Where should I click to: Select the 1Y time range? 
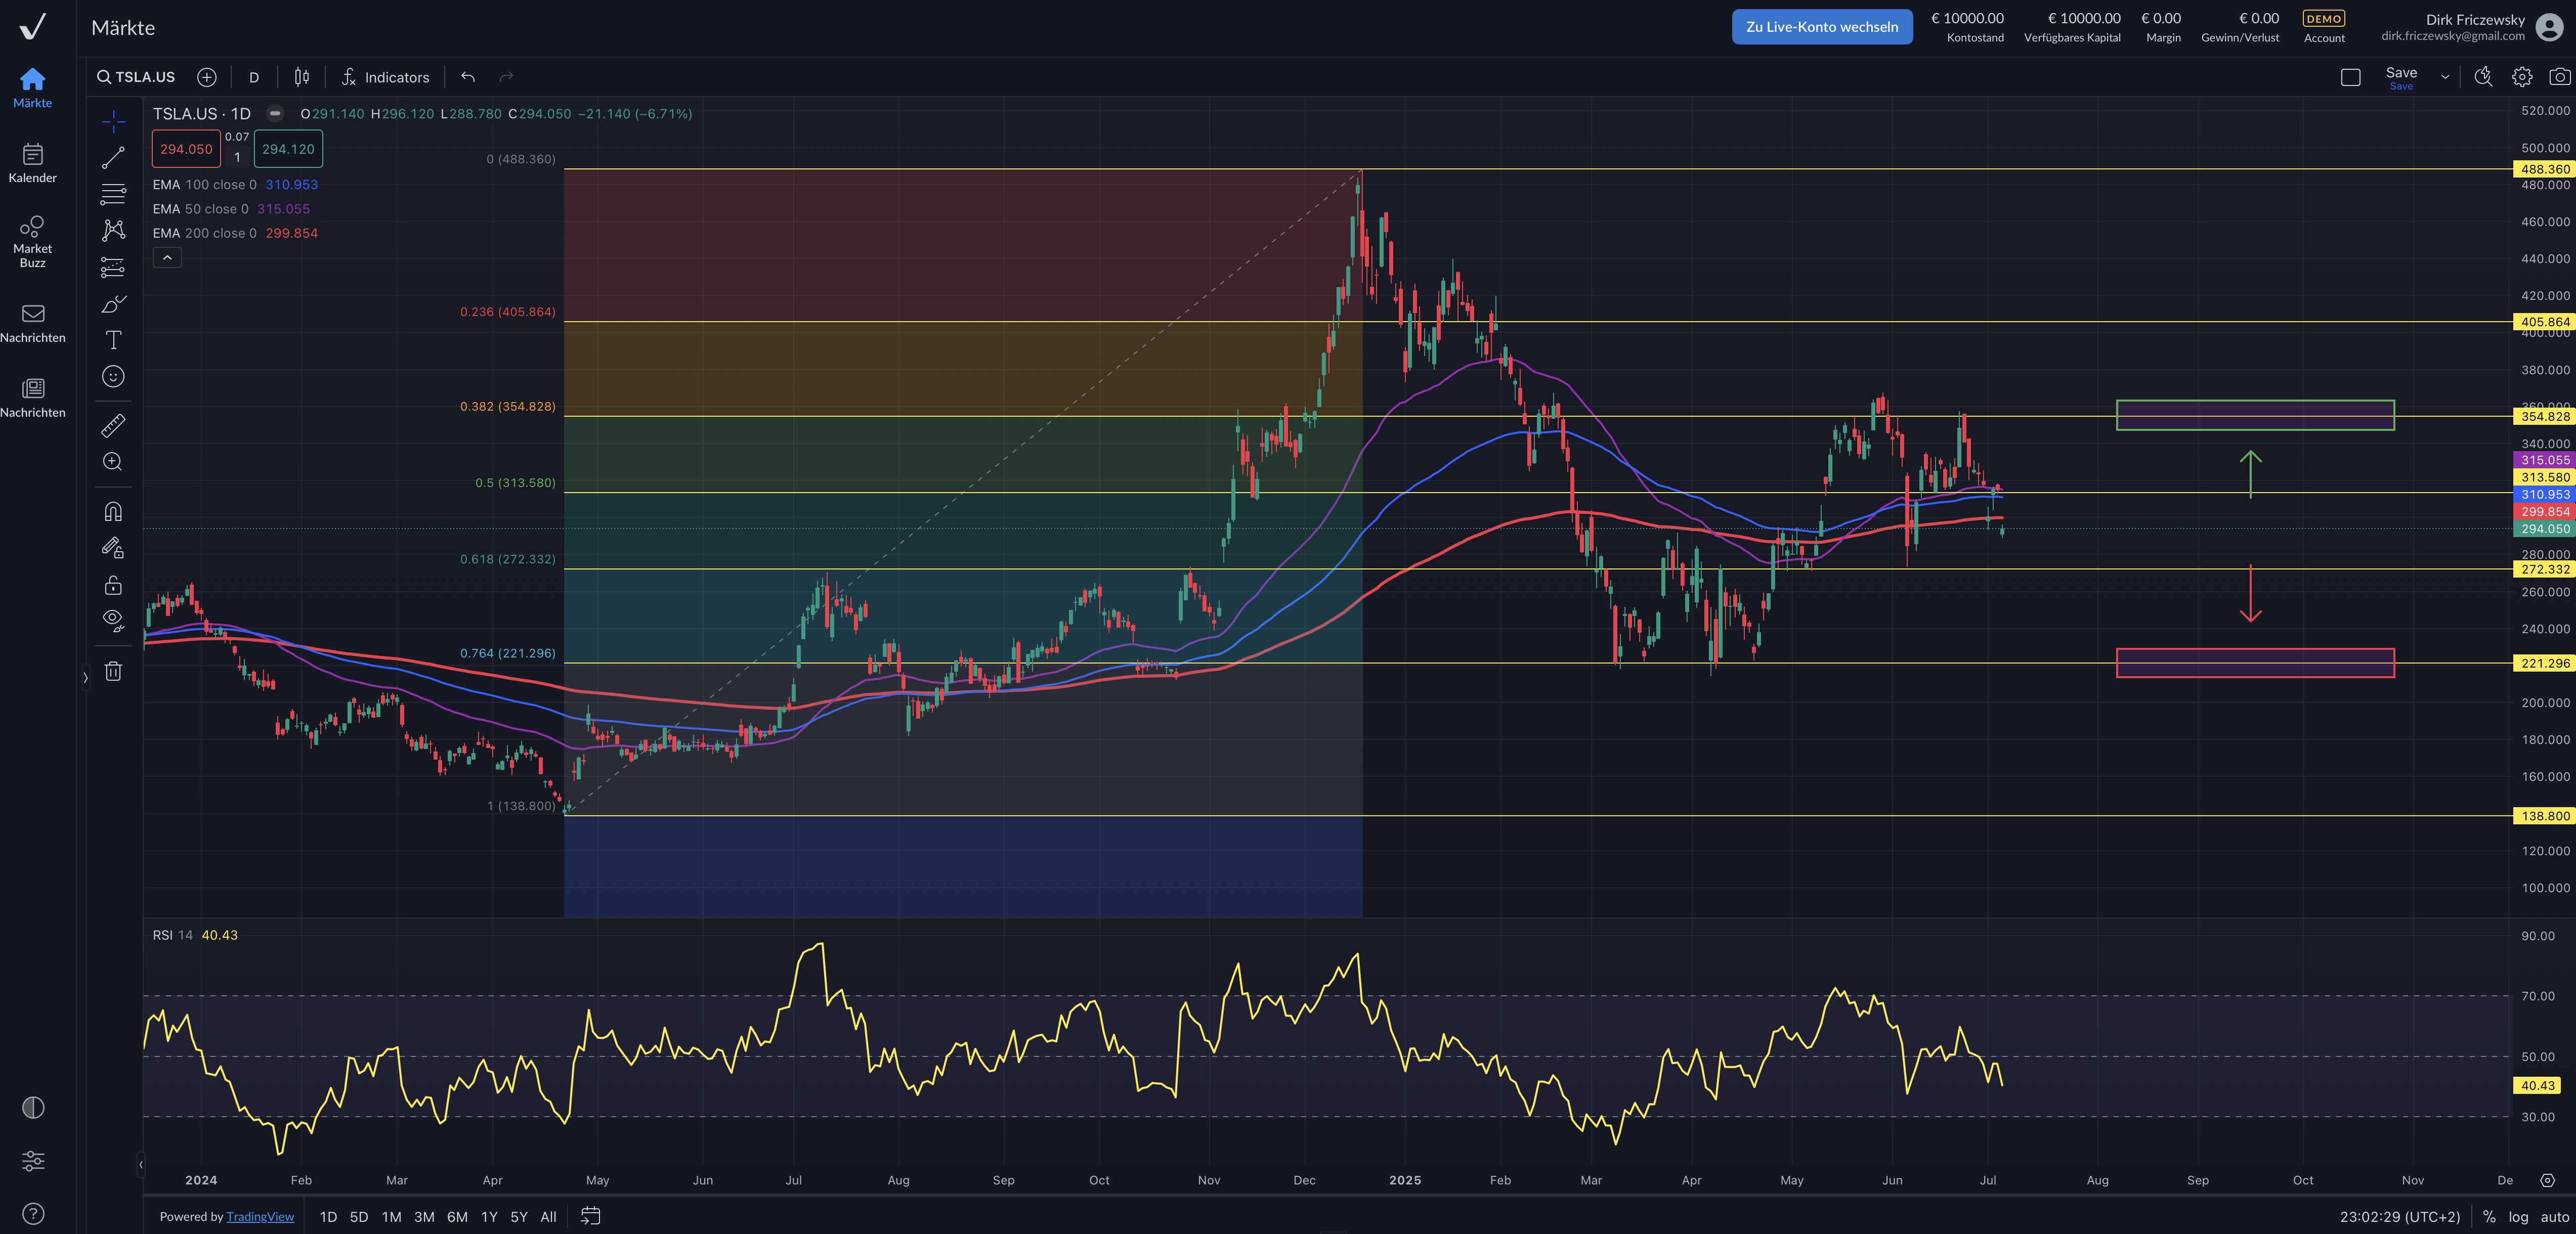pos(489,1217)
